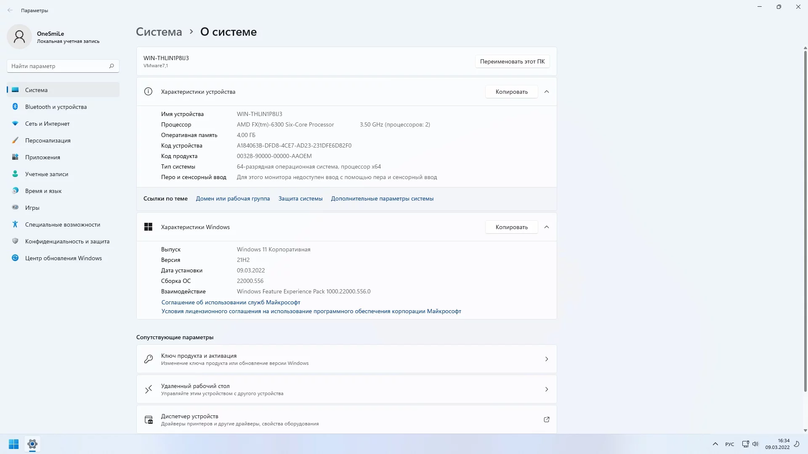
Task: Click Переименовать этот ПК button
Action: coord(512,61)
